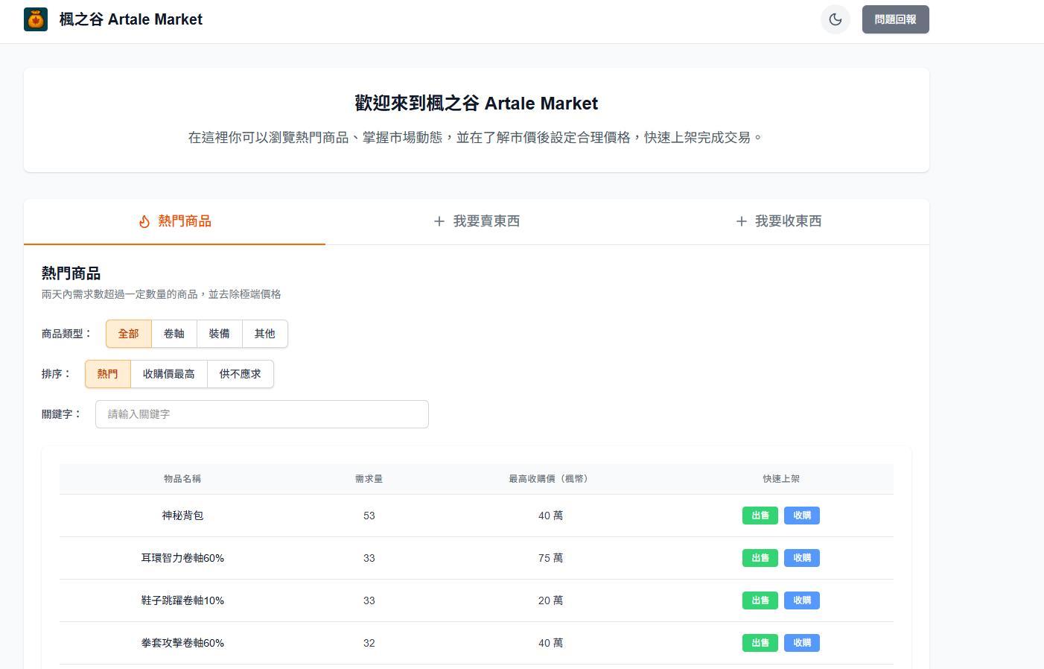The image size is (1044, 669).
Task: Filter item type by 卷軸
Action: click(174, 334)
